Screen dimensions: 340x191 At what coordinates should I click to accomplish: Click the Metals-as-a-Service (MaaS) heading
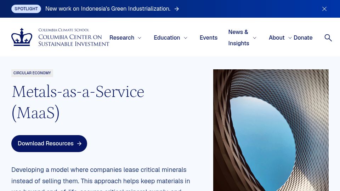coord(78,103)
